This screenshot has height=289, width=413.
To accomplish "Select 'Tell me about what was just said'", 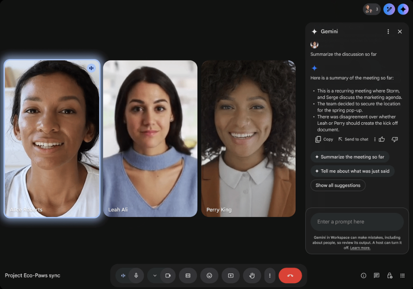I will (x=352, y=171).
